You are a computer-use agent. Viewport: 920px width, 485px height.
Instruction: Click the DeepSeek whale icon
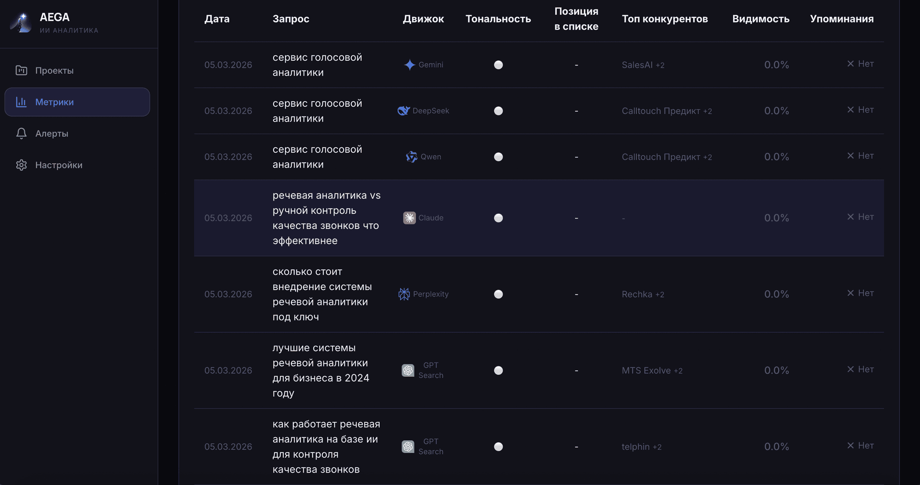403,111
